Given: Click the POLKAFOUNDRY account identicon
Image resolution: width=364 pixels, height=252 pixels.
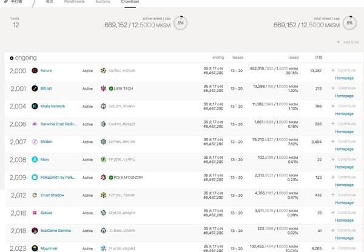Looking at the screenshot, I should tap(103, 177).
